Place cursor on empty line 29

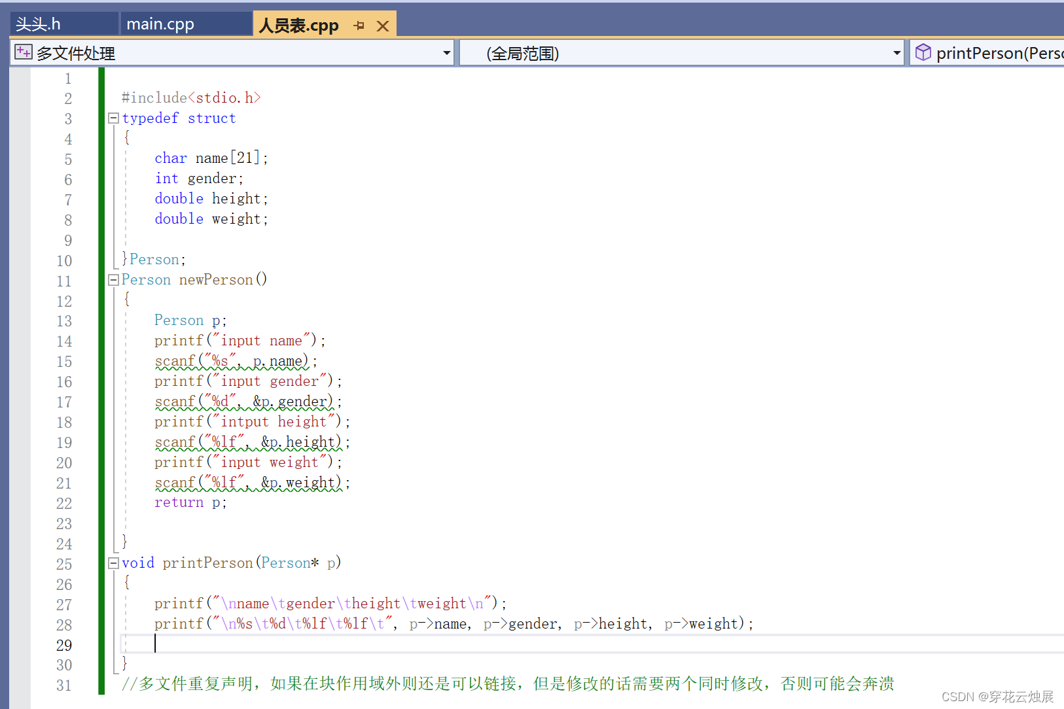pos(592,644)
